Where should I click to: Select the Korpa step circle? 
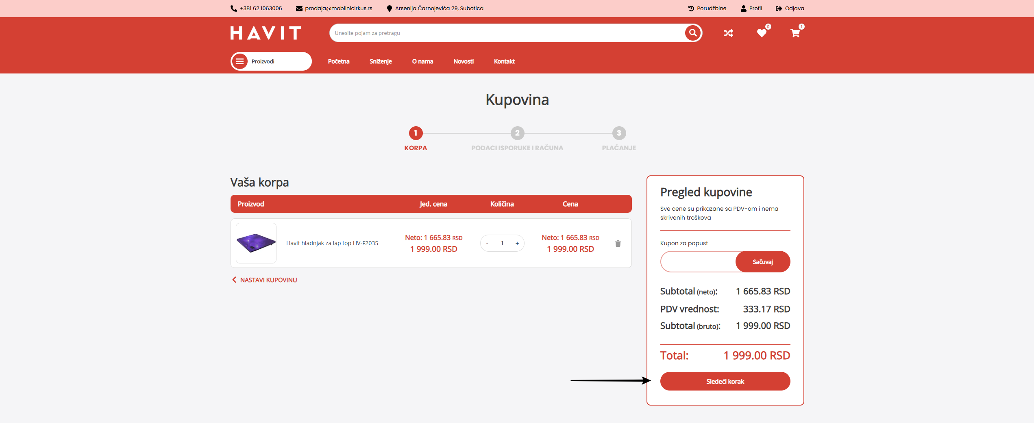coord(416,133)
